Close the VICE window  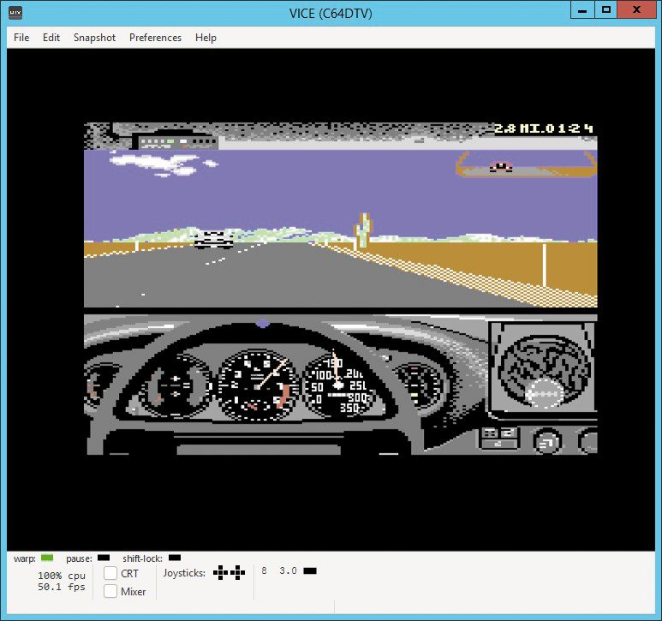coord(636,10)
